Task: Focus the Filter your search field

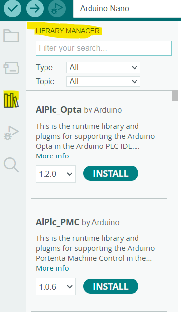Action: [103, 48]
